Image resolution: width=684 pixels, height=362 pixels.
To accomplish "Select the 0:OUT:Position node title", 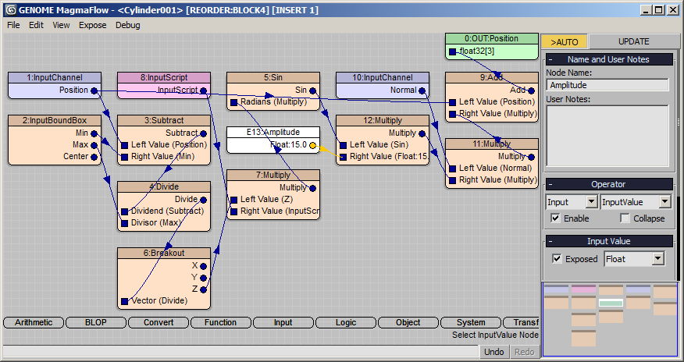I will pos(492,38).
